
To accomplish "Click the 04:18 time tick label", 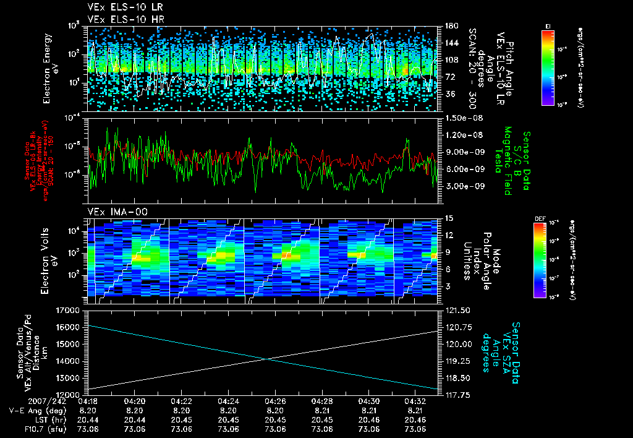I will [x=88, y=401].
